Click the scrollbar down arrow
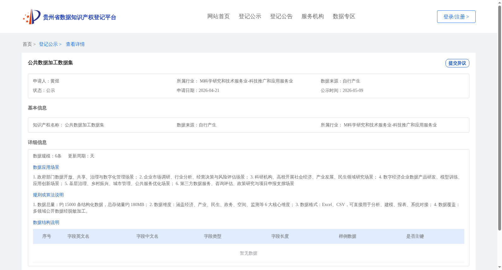 (499, 267)
